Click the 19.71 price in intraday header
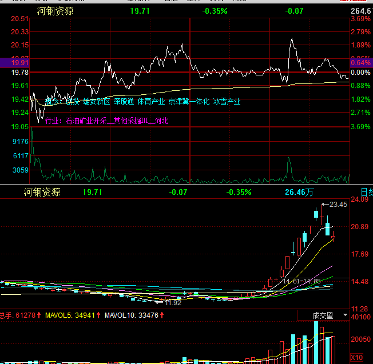The height and width of the screenshot is (364, 373). pyautogui.click(x=140, y=11)
